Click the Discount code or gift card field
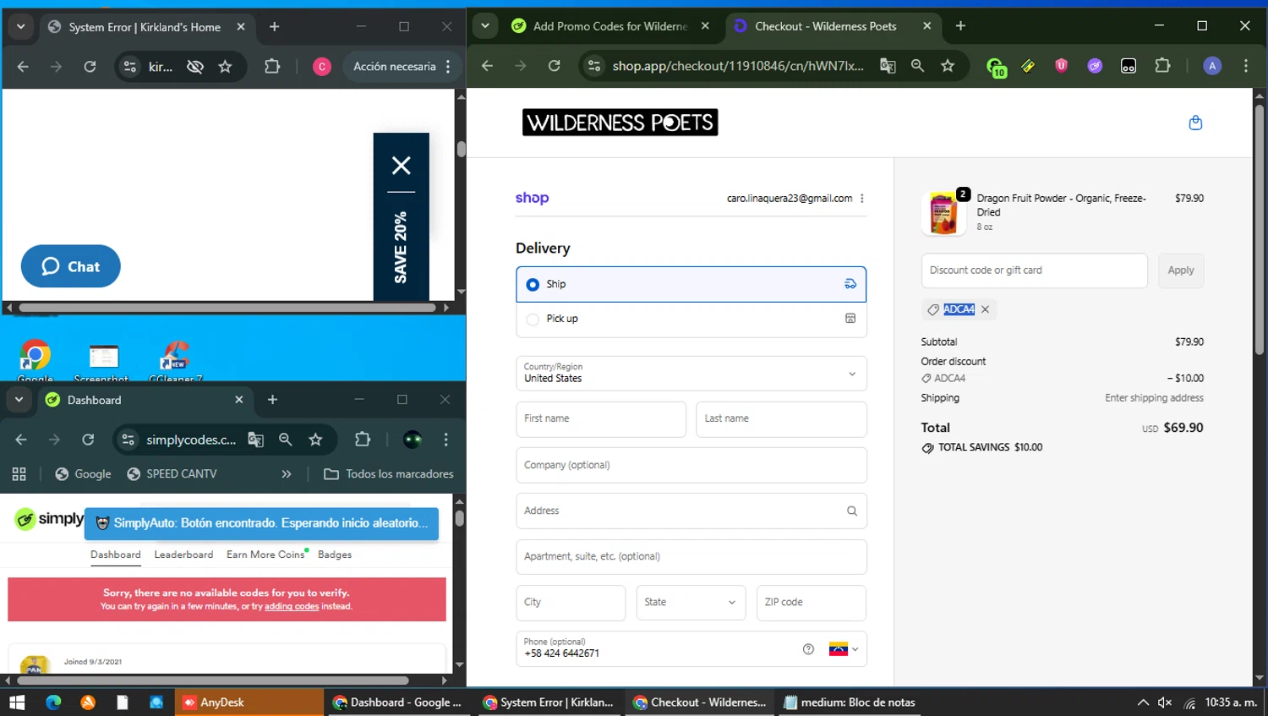This screenshot has height=716, width=1268. coord(1035,271)
